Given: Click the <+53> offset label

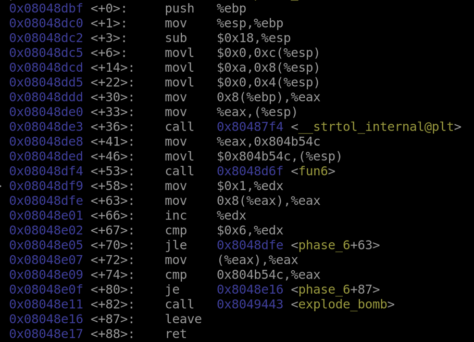Looking at the screenshot, I should (113, 172).
